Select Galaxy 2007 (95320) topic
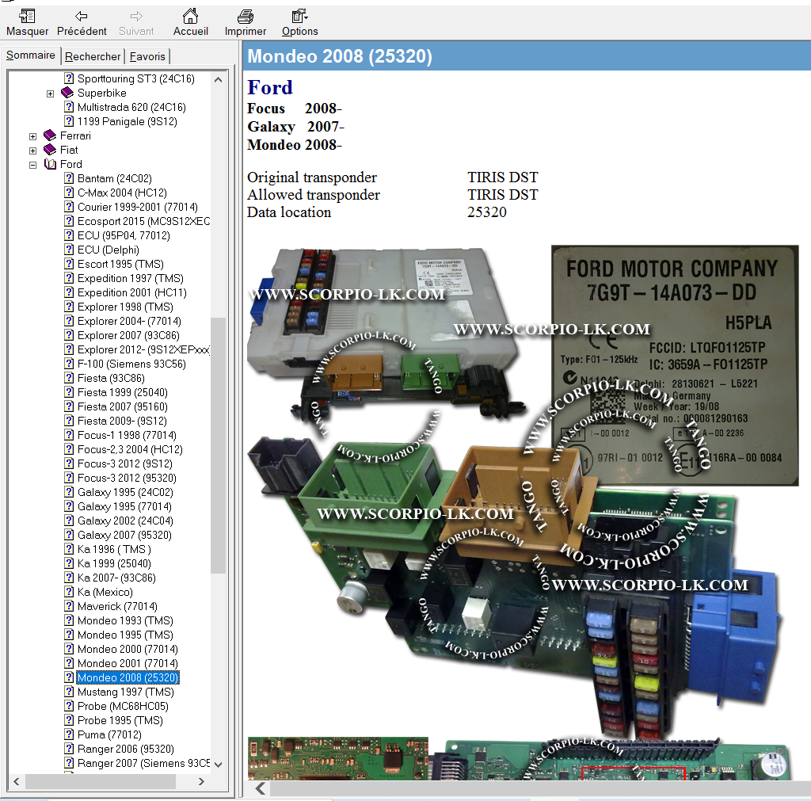 click(124, 535)
